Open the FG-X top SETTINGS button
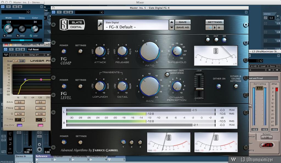The height and width of the screenshot is (163, 281). pyautogui.click(x=215, y=22)
